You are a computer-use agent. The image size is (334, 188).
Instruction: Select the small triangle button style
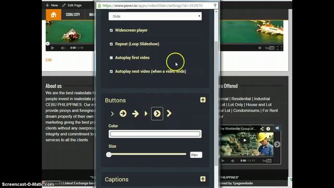point(146,113)
